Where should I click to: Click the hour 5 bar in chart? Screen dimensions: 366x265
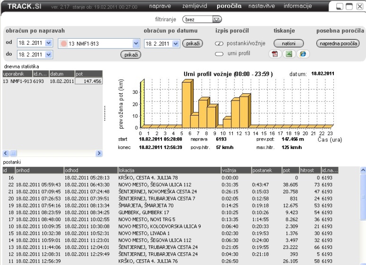pyautogui.click(x=187, y=104)
